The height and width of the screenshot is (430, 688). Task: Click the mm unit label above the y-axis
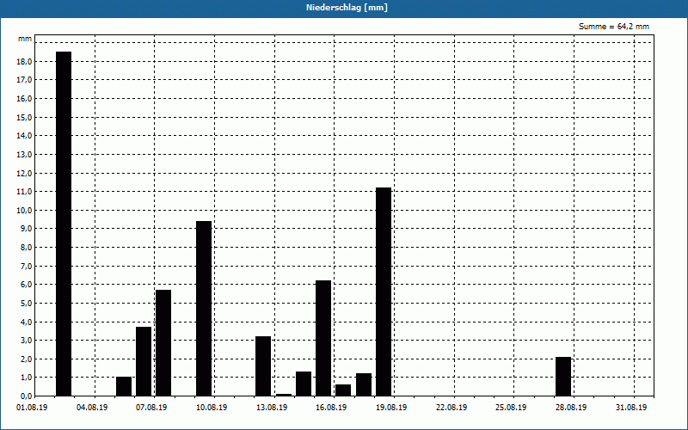[x=25, y=39]
